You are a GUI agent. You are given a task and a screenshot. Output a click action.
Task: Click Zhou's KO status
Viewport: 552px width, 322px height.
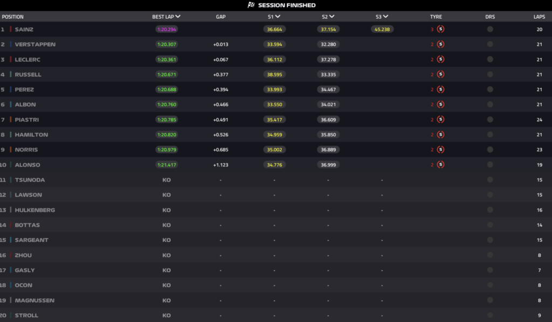tap(167, 255)
